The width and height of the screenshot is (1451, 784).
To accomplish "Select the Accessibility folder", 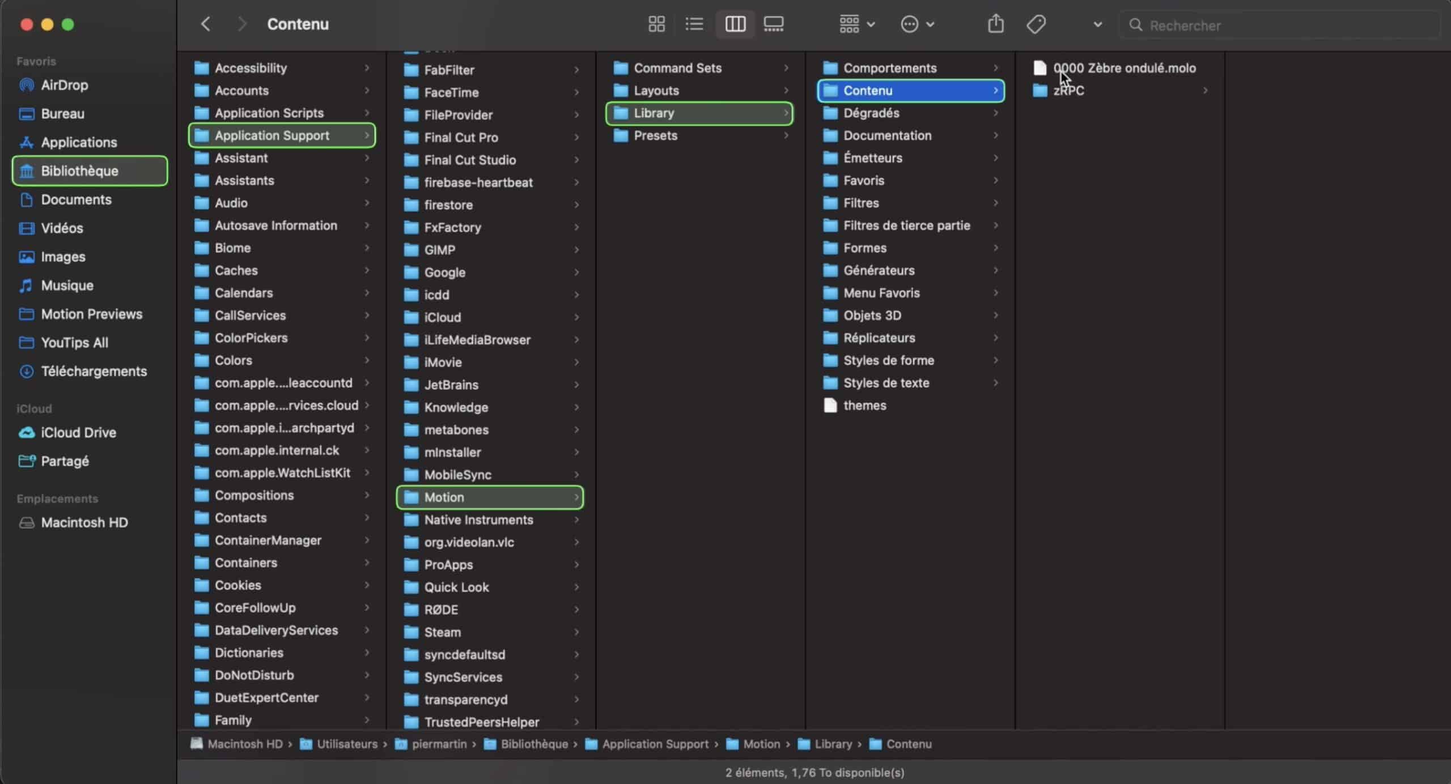I will pos(282,68).
